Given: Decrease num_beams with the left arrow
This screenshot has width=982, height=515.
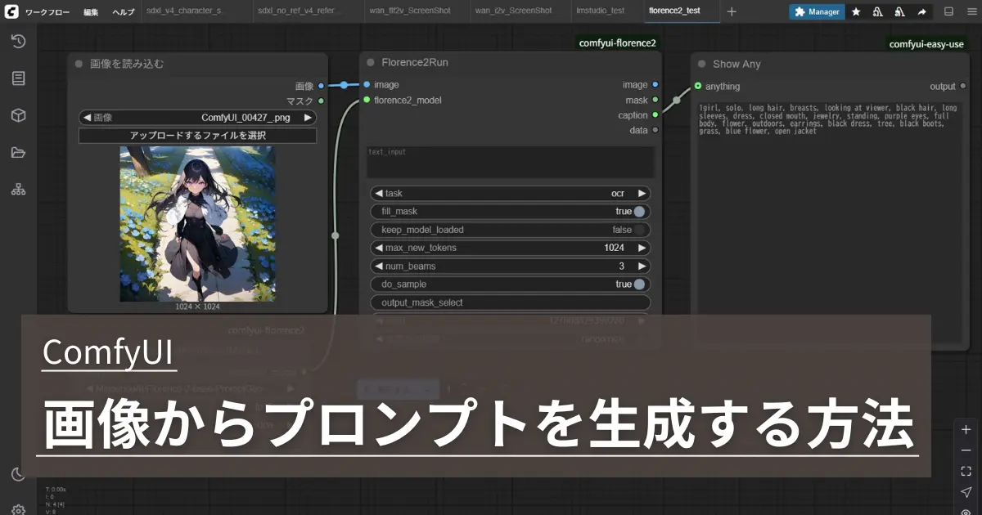Looking at the screenshot, I should coord(378,266).
